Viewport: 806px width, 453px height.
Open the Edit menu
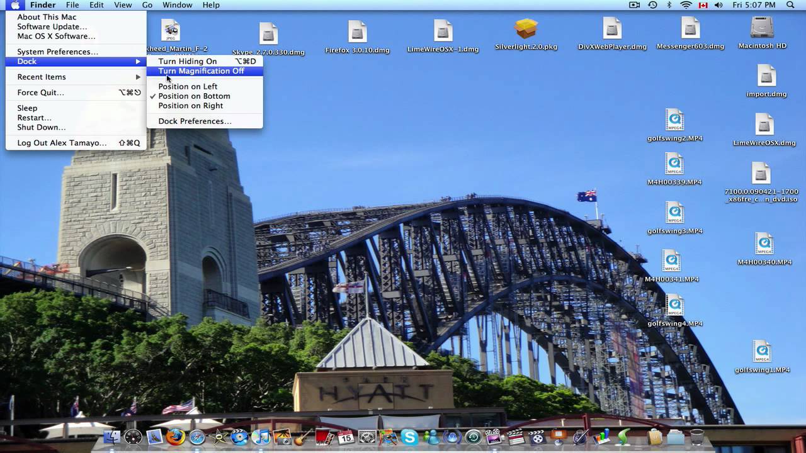coord(96,5)
